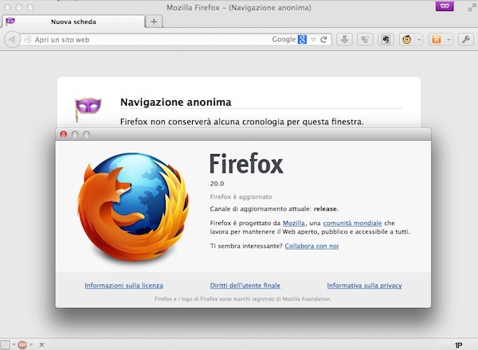Screen dimensions: 478x350
Task: Click the screenshot capture toolbar icon
Action: tap(386, 40)
